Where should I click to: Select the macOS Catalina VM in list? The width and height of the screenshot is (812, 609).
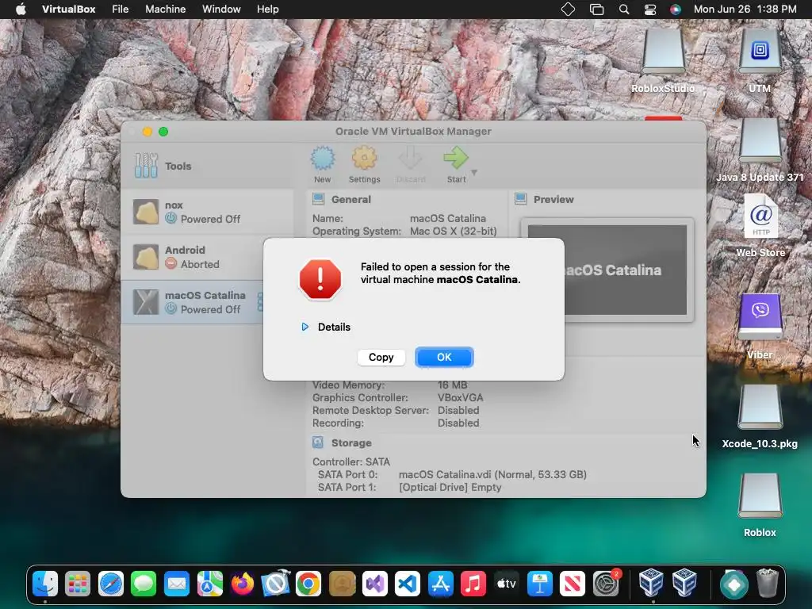[x=193, y=302]
